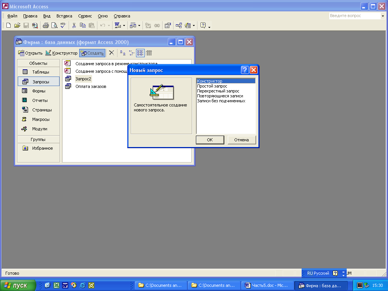Select Формы in the objects pane
Image resolution: width=388 pixels, height=291 pixels.
tap(38, 91)
